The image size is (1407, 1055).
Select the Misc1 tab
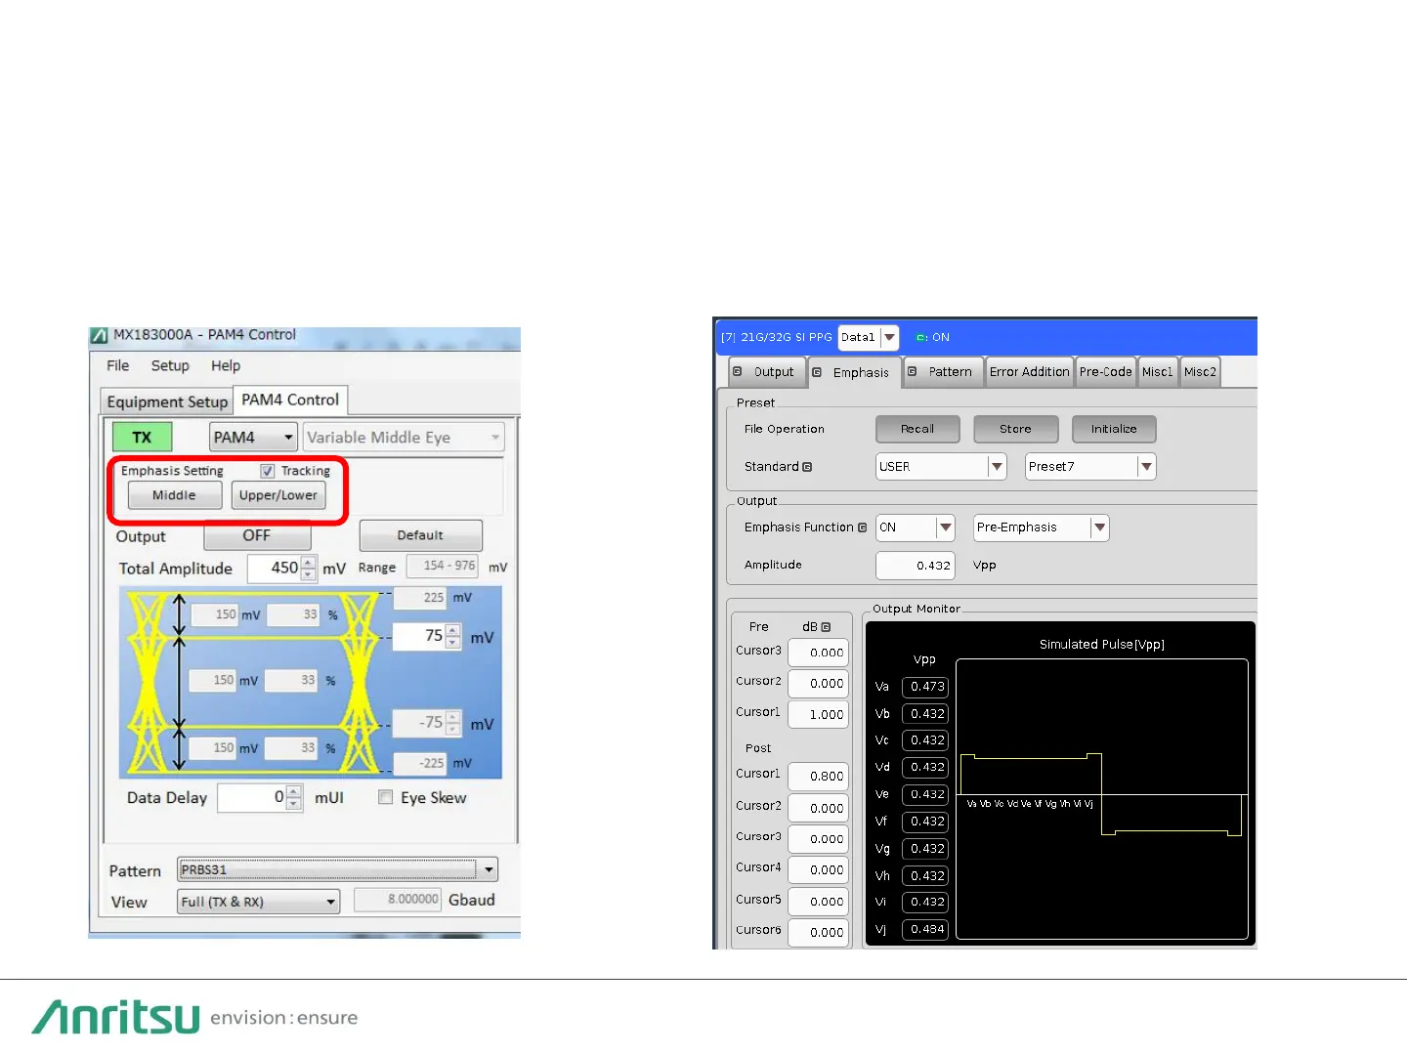coord(1158,372)
